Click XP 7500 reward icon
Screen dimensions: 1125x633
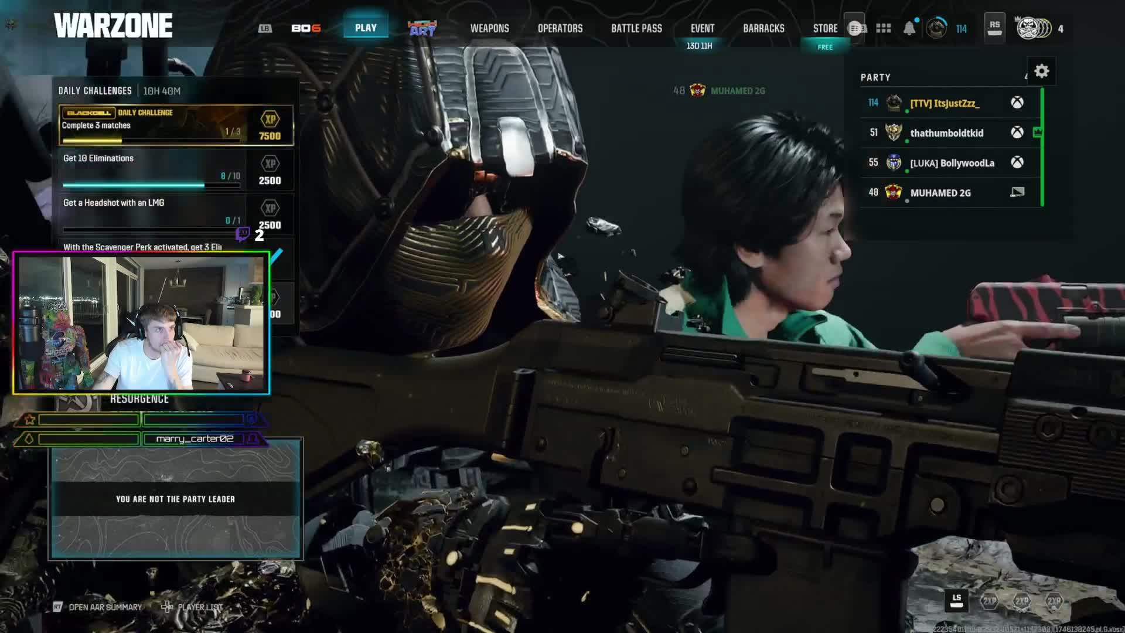[x=270, y=120]
